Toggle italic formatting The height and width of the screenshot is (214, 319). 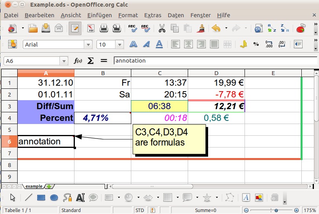pyautogui.click(x=146, y=44)
